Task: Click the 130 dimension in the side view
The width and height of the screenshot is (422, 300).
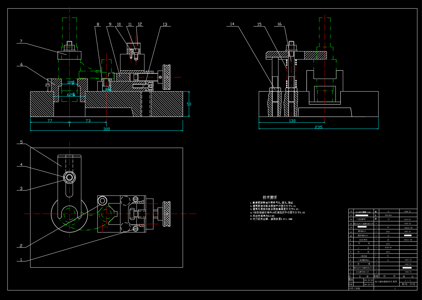Action: pos(292,121)
